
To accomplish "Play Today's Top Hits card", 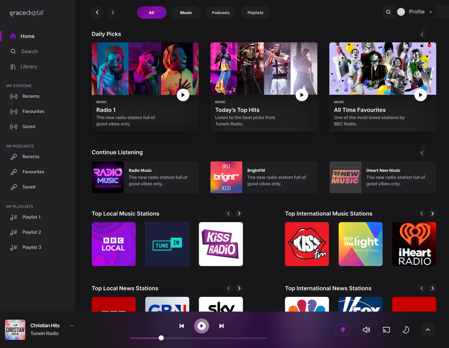I will pos(301,95).
